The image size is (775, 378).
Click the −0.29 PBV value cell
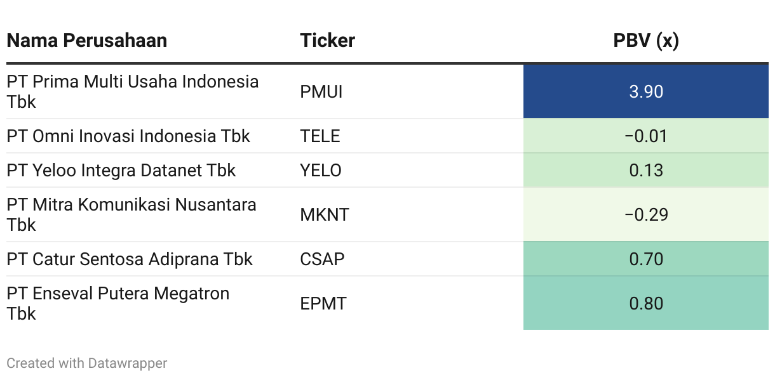point(645,214)
